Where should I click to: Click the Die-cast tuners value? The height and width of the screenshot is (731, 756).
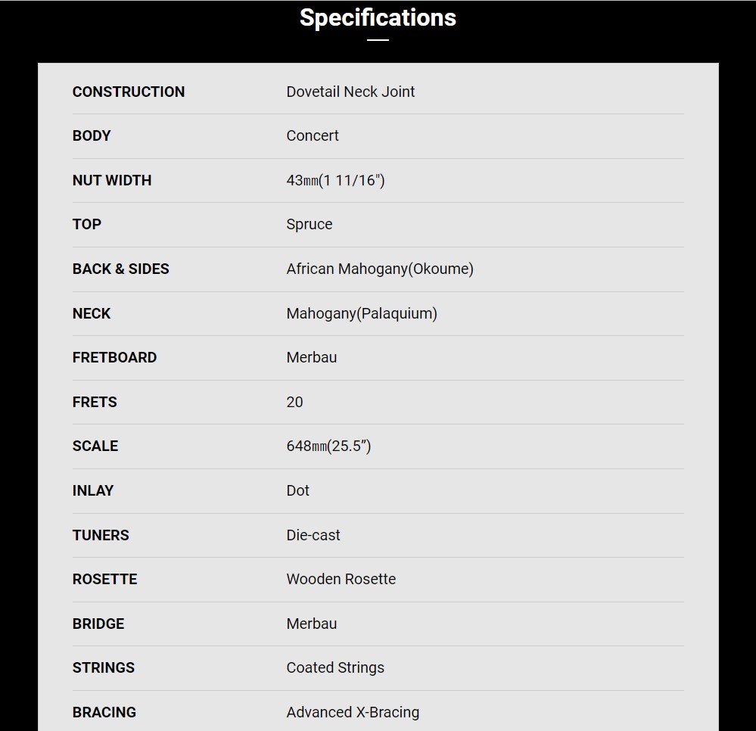pos(313,535)
